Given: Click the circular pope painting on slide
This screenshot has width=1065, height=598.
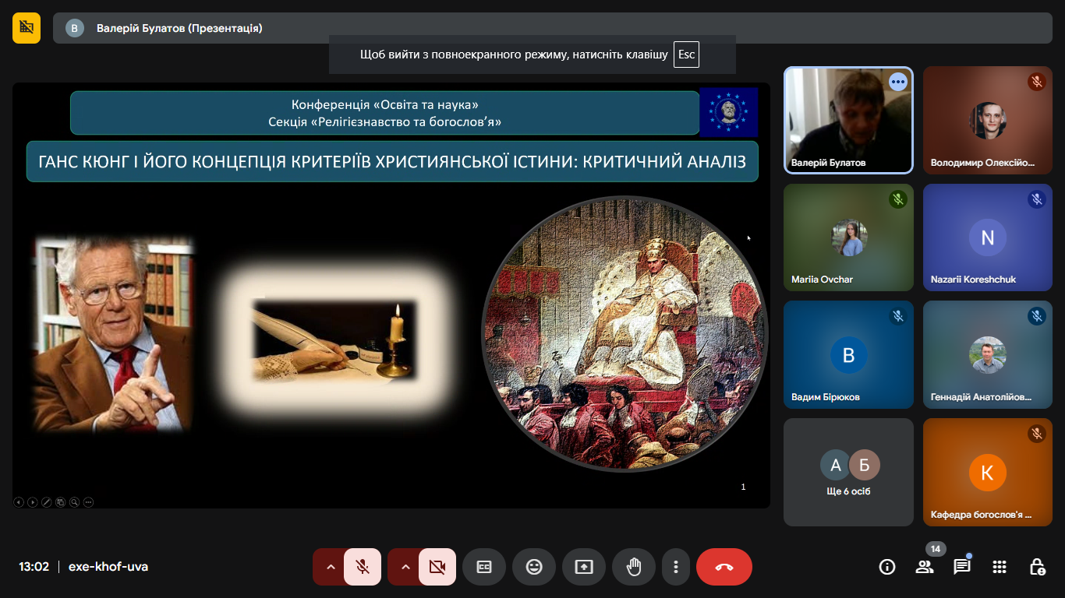Looking at the screenshot, I should (624, 333).
